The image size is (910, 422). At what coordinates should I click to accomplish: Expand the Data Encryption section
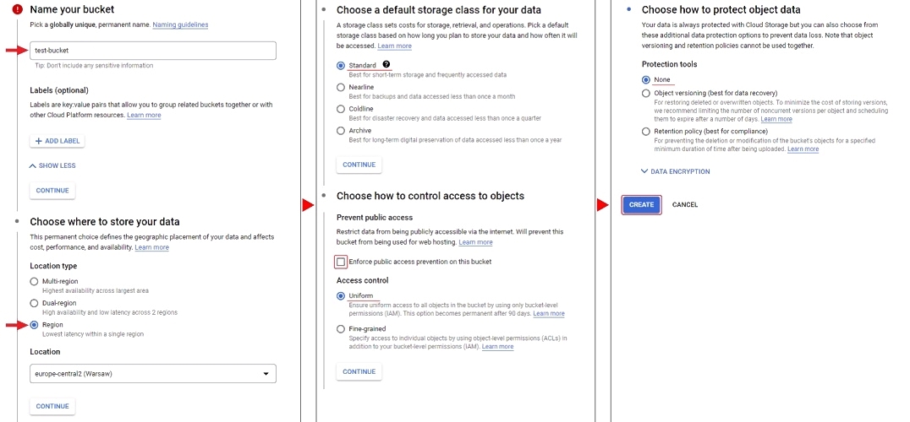coord(676,171)
